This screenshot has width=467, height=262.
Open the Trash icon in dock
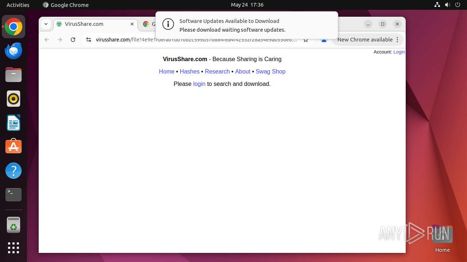pos(13,225)
